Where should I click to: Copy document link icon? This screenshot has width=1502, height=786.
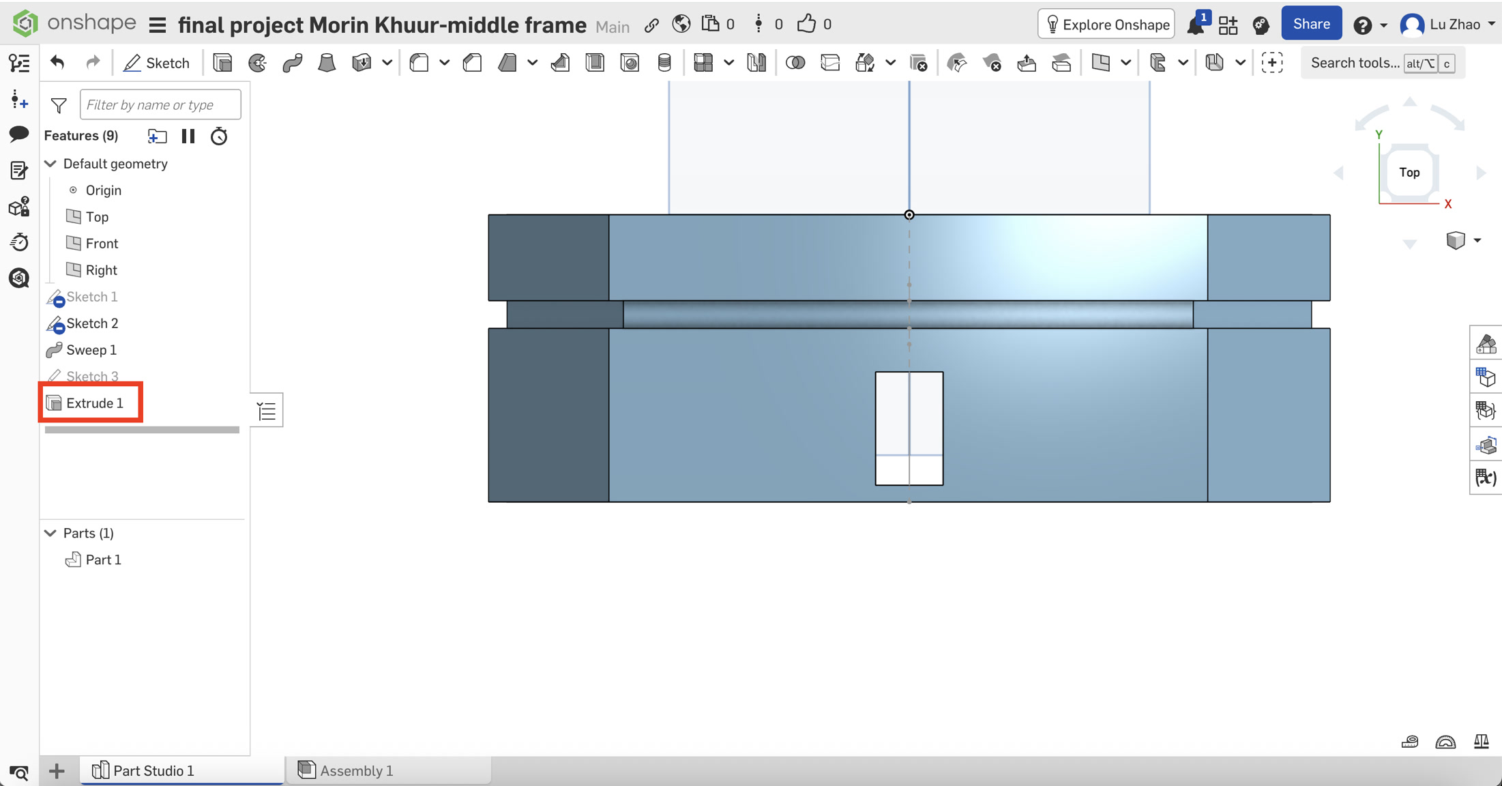(651, 25)
